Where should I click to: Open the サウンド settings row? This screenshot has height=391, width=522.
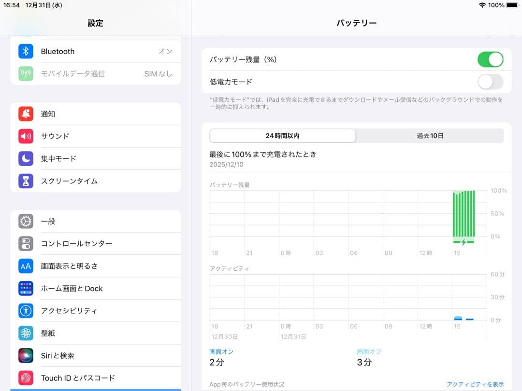pyautogui.click(x=96, y=136)
